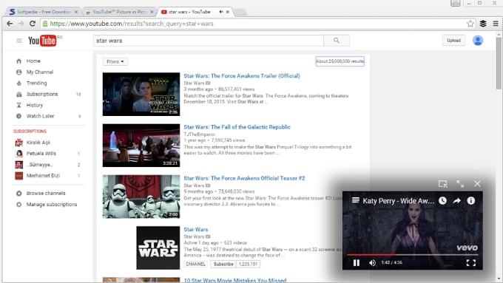
Task: Open The Force Awakens Trailer (Official) link
Action: point(242,76)
